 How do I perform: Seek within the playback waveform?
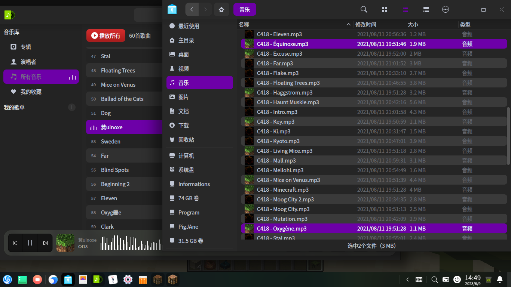click(131, 243)
